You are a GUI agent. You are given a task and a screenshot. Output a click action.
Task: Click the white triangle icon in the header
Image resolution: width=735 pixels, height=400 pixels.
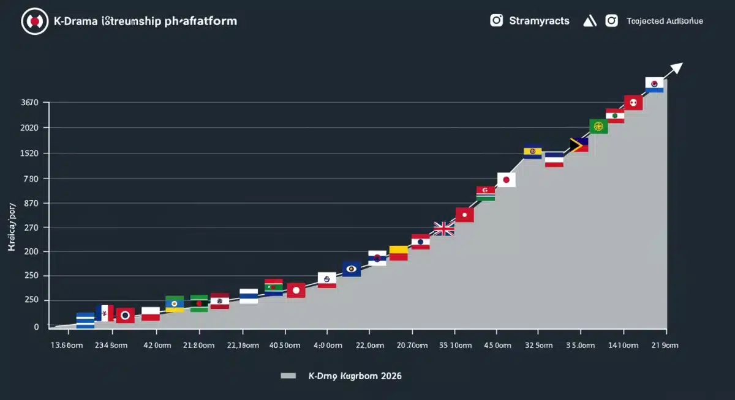tap(589, 21)
